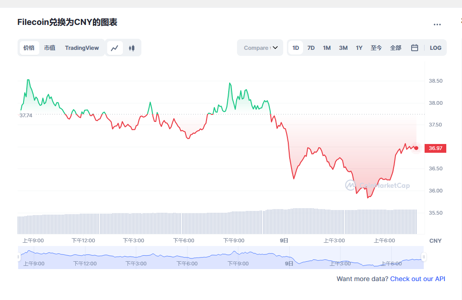Grab the left range navigator handle
The width and height of the screenshot is (462, 300).
18,257
